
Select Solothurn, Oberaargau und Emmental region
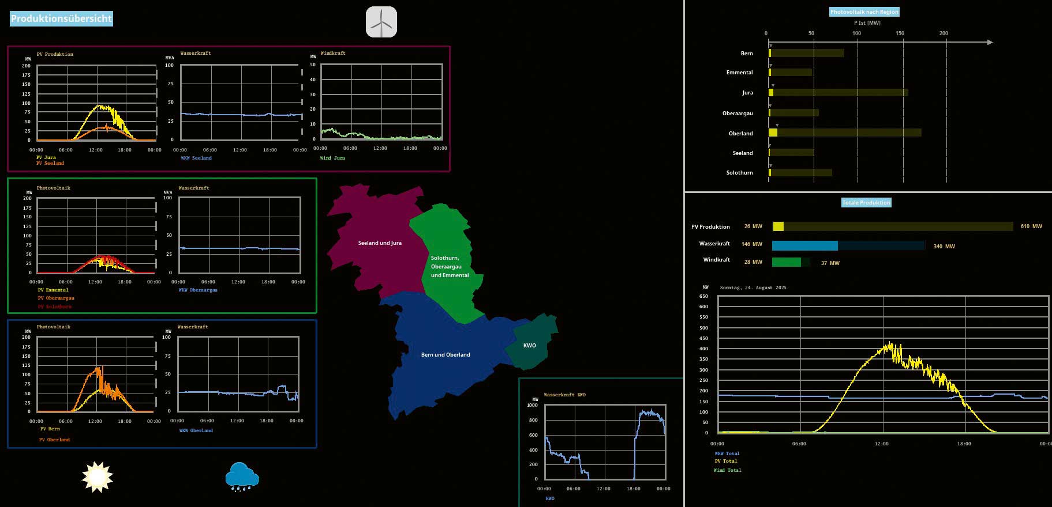[449, 267]
